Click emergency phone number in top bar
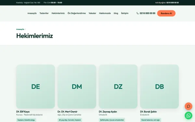Image resolution: width=195 pixels, height=122 pixels. (x=173, y=3)
